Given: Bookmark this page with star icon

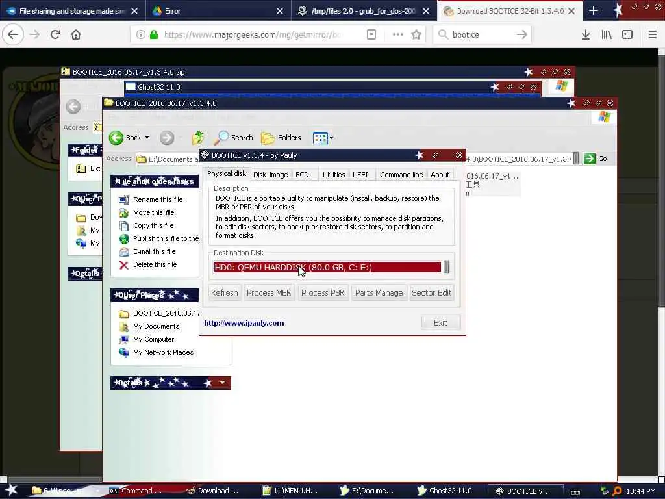Looking at the screenshot, I should tap(416, 35).
